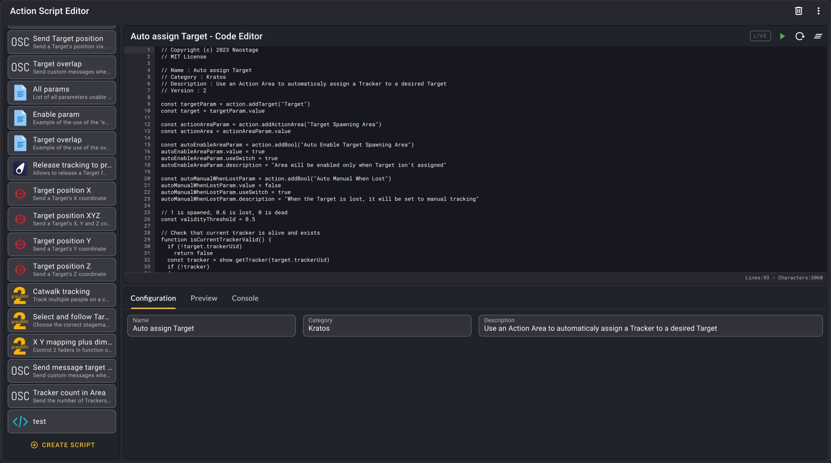Click the OSC icon for Tracker count in Area
The image size is (831, 463).
click(x=20, y=396)
